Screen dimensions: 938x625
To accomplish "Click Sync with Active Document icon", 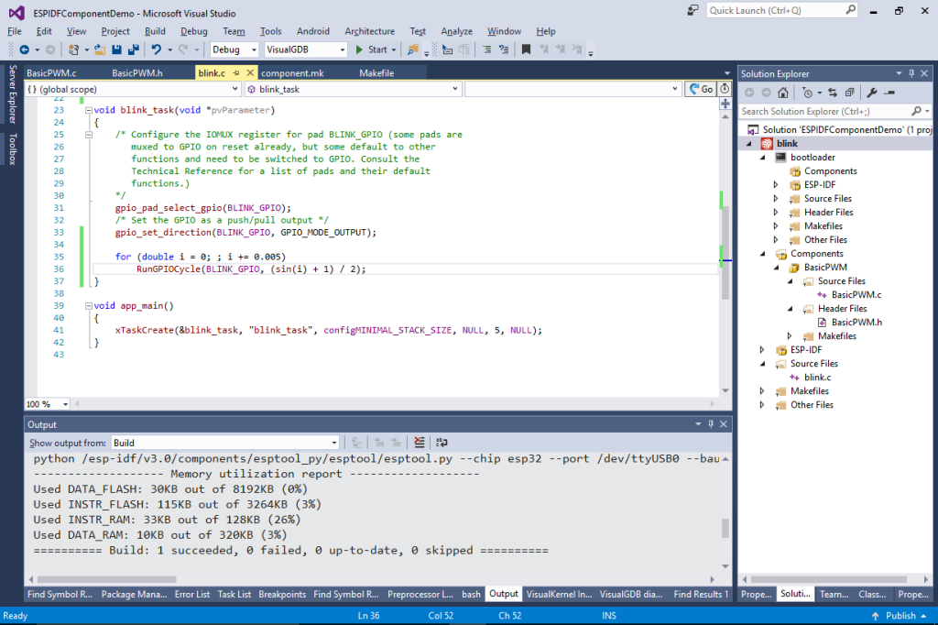I will (833, 93).
